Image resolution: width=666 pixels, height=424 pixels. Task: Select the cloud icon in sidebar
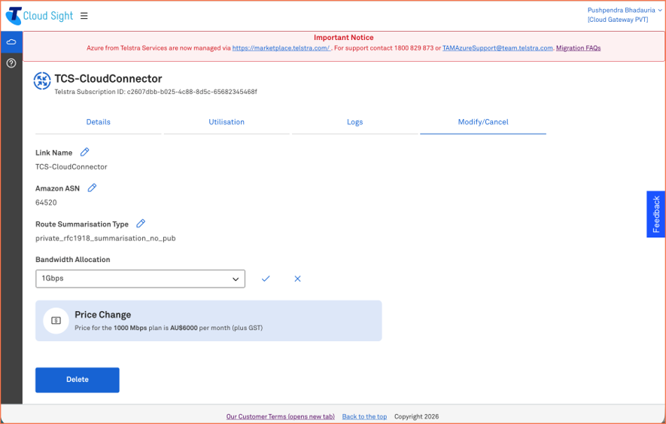(x=11, y=41)
